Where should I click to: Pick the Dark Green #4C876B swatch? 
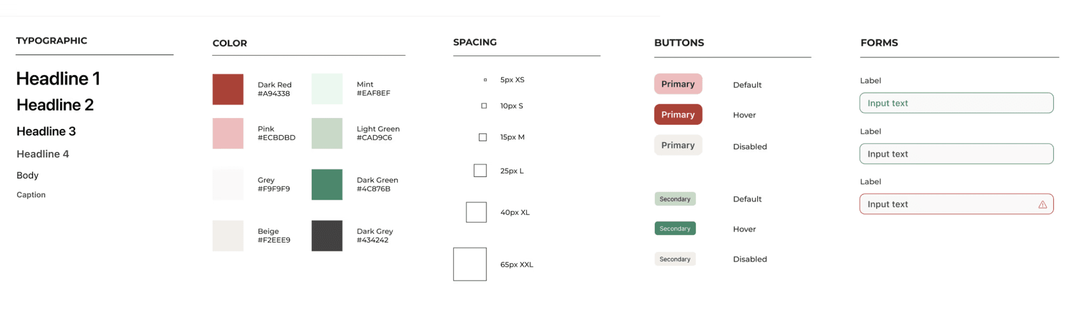click(x=327, y=185)
